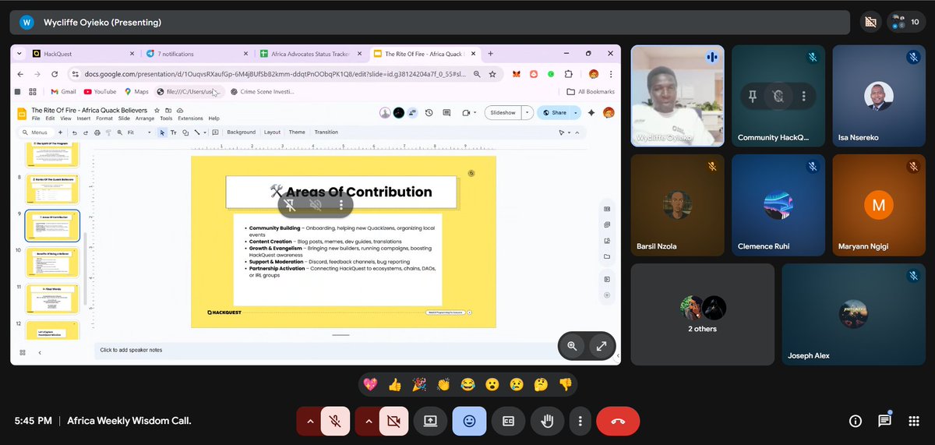Expand the Slideshow dropdown arrow
Image resolution: width=935 pixels, height=445 pixels.
[527, 113]
